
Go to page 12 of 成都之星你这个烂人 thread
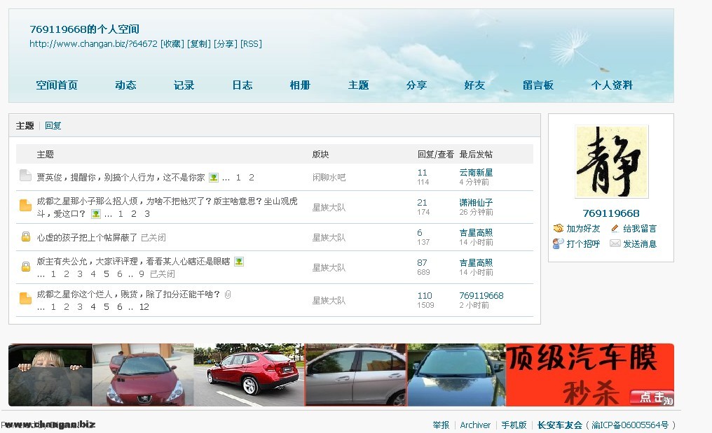click(144, 307)
